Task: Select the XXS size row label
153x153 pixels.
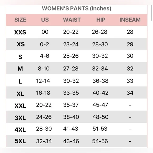Action: pyautogui.click(x=20, y=32)
